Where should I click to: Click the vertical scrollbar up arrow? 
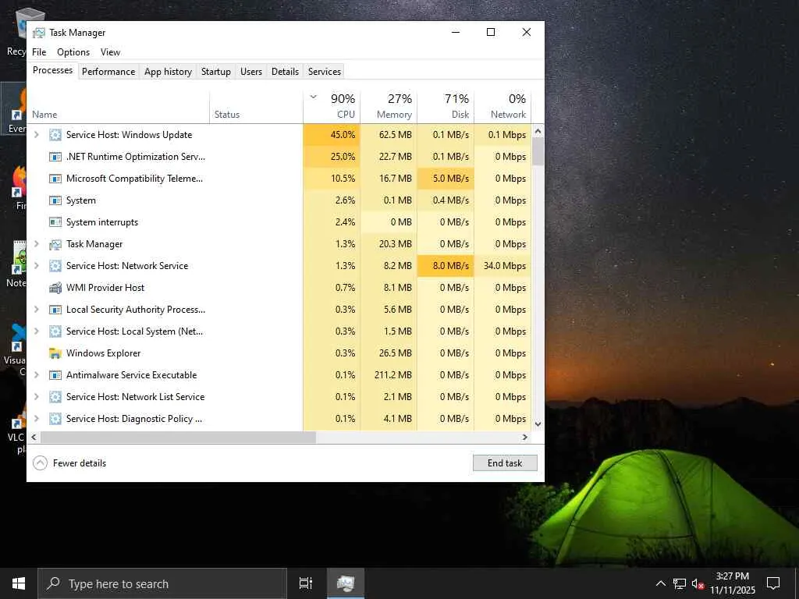pos(538,131)
